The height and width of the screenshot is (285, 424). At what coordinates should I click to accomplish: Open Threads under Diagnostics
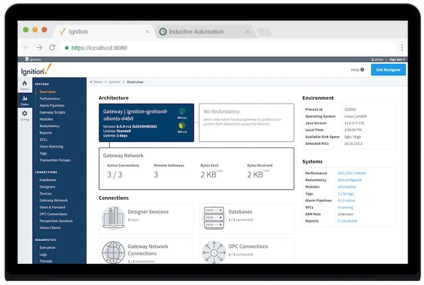tap(46, 261)
